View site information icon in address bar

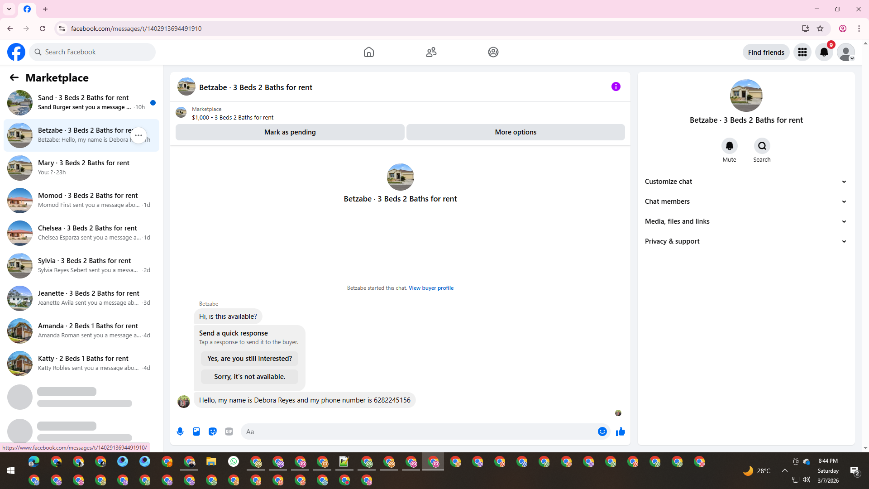pyautogui.click(x=62, y=29)
